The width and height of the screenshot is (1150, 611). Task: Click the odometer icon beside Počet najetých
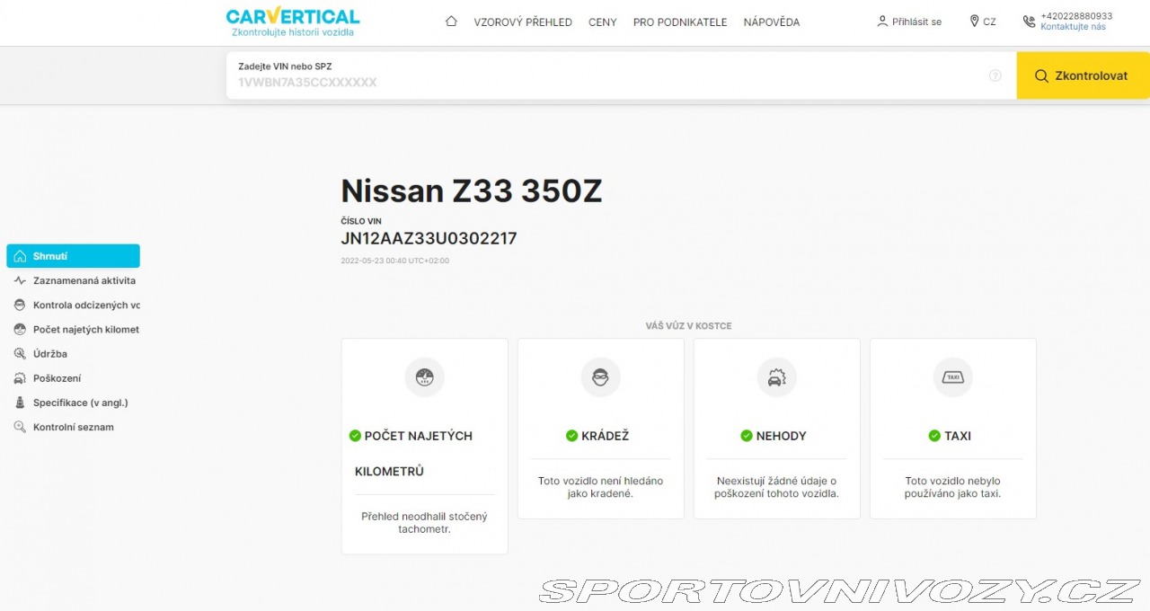click(x=20, y=330)
